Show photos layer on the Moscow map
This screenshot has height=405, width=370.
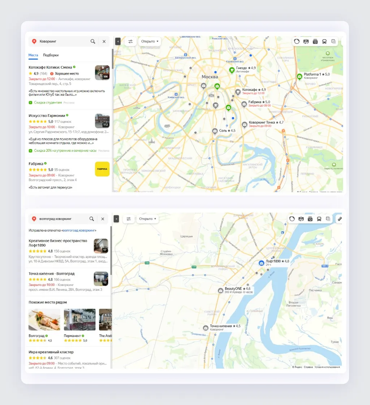[315, 41]
